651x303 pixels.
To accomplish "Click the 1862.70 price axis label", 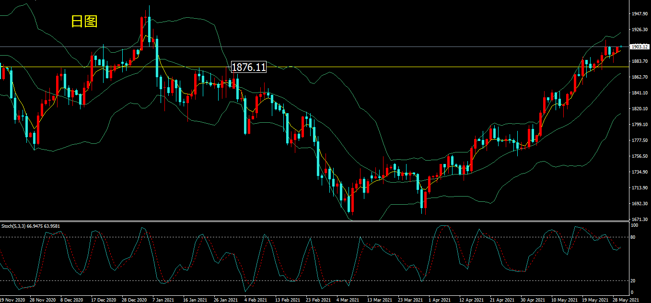I will click(640, 77).
